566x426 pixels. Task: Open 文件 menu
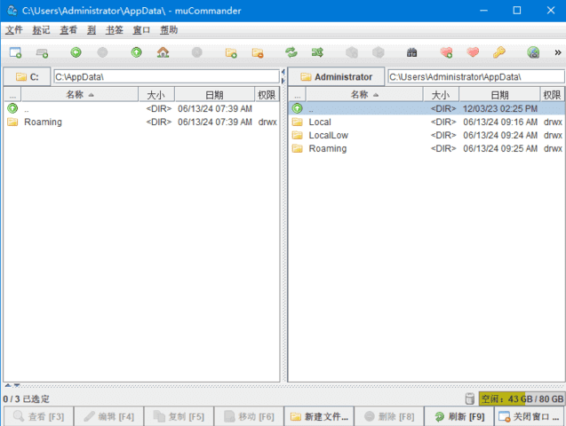(13, 30)
